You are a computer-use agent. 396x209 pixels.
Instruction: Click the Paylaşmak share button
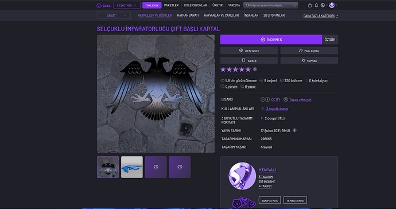(x=309, y=51)
